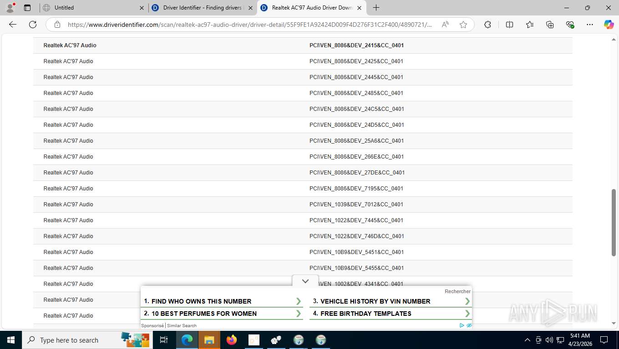Viewport: 619px width, 349px height.
Task: Click Similar Search text in the ad
Action: [182, 325]
